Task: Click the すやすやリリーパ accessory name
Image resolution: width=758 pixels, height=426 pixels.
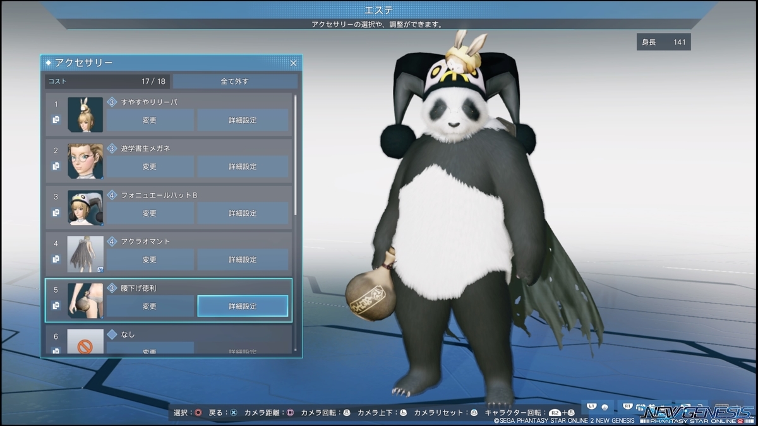Action: (149, 102)
